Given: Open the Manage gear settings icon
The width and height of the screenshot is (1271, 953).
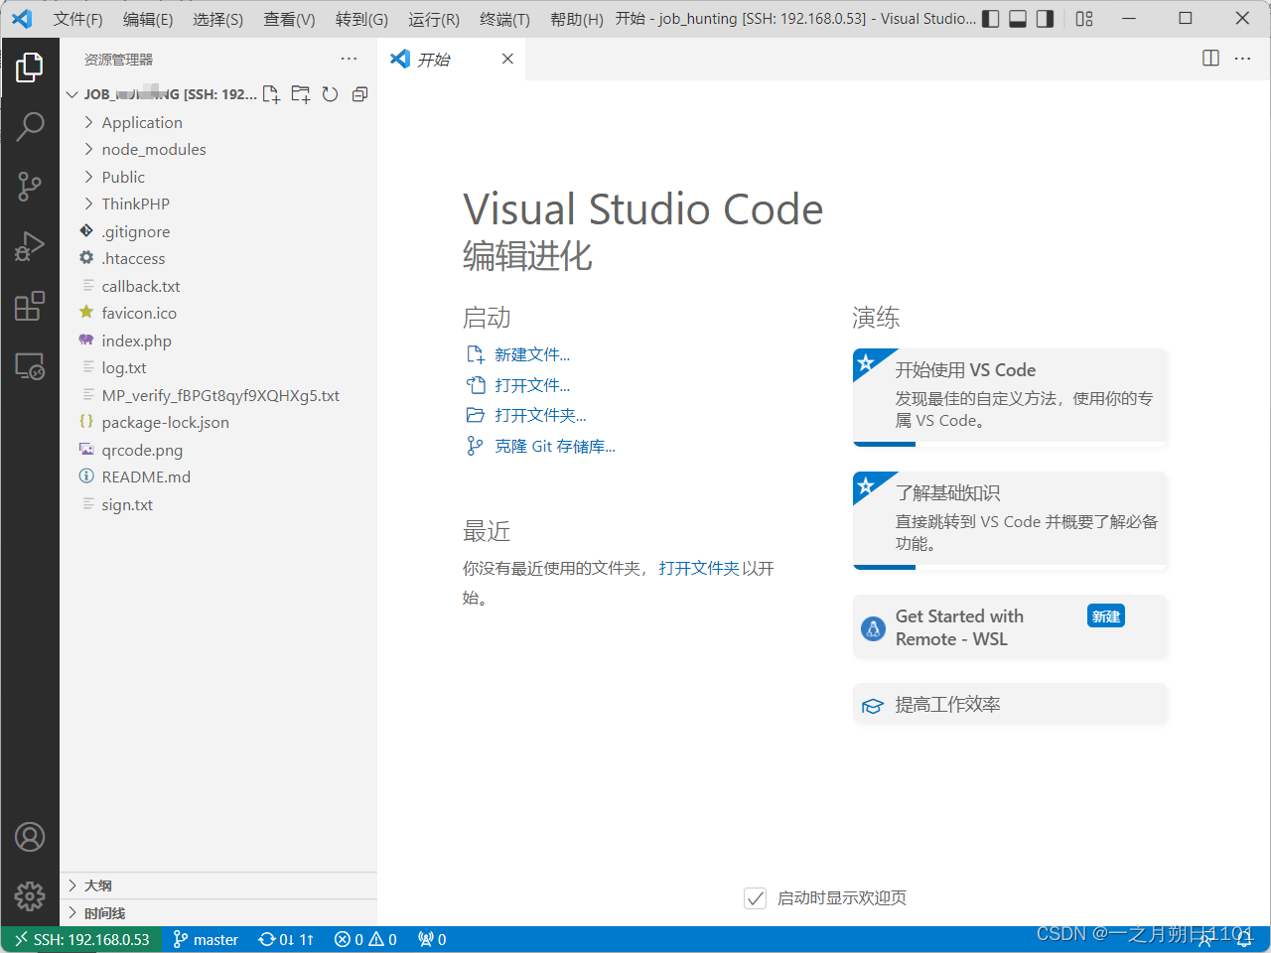Looking at the screenshot, I should (30, 896).
